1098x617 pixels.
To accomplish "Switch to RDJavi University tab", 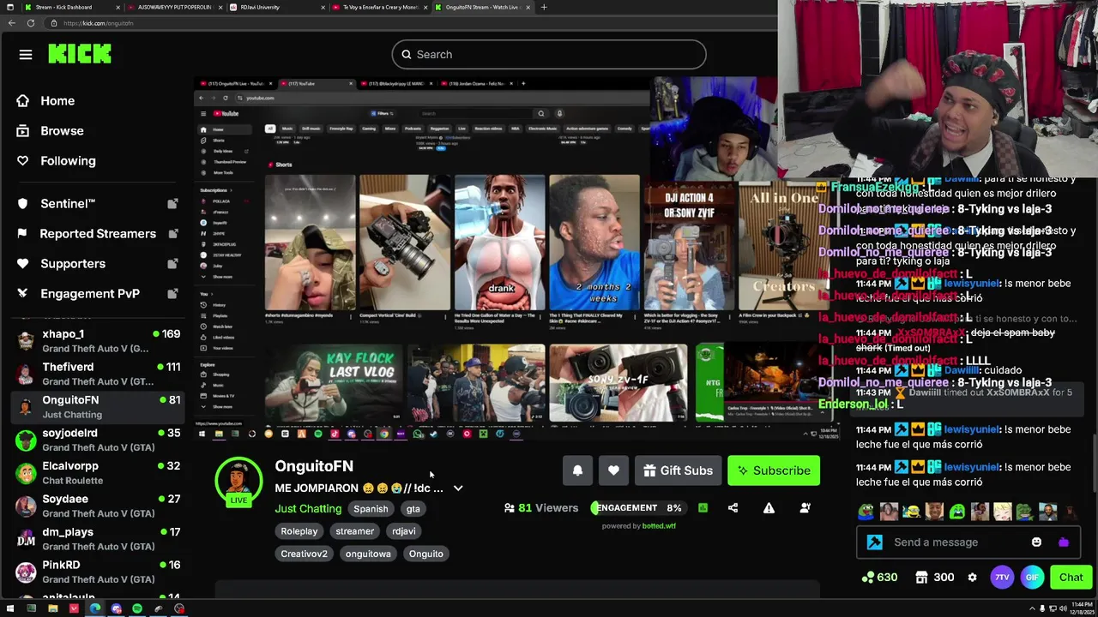I will (278, 7).
